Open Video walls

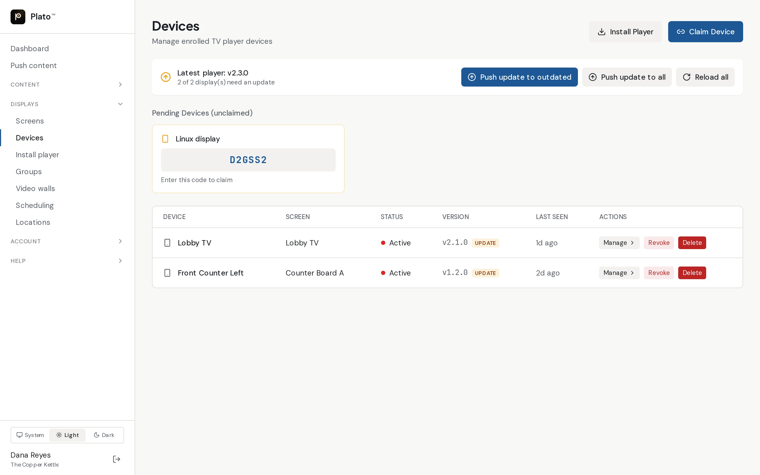coord(67,188)
